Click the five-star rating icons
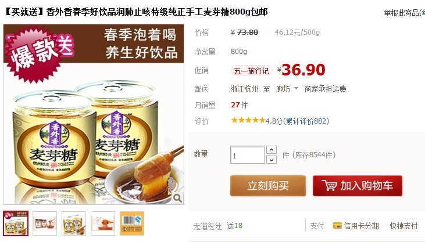 point(248,120)
